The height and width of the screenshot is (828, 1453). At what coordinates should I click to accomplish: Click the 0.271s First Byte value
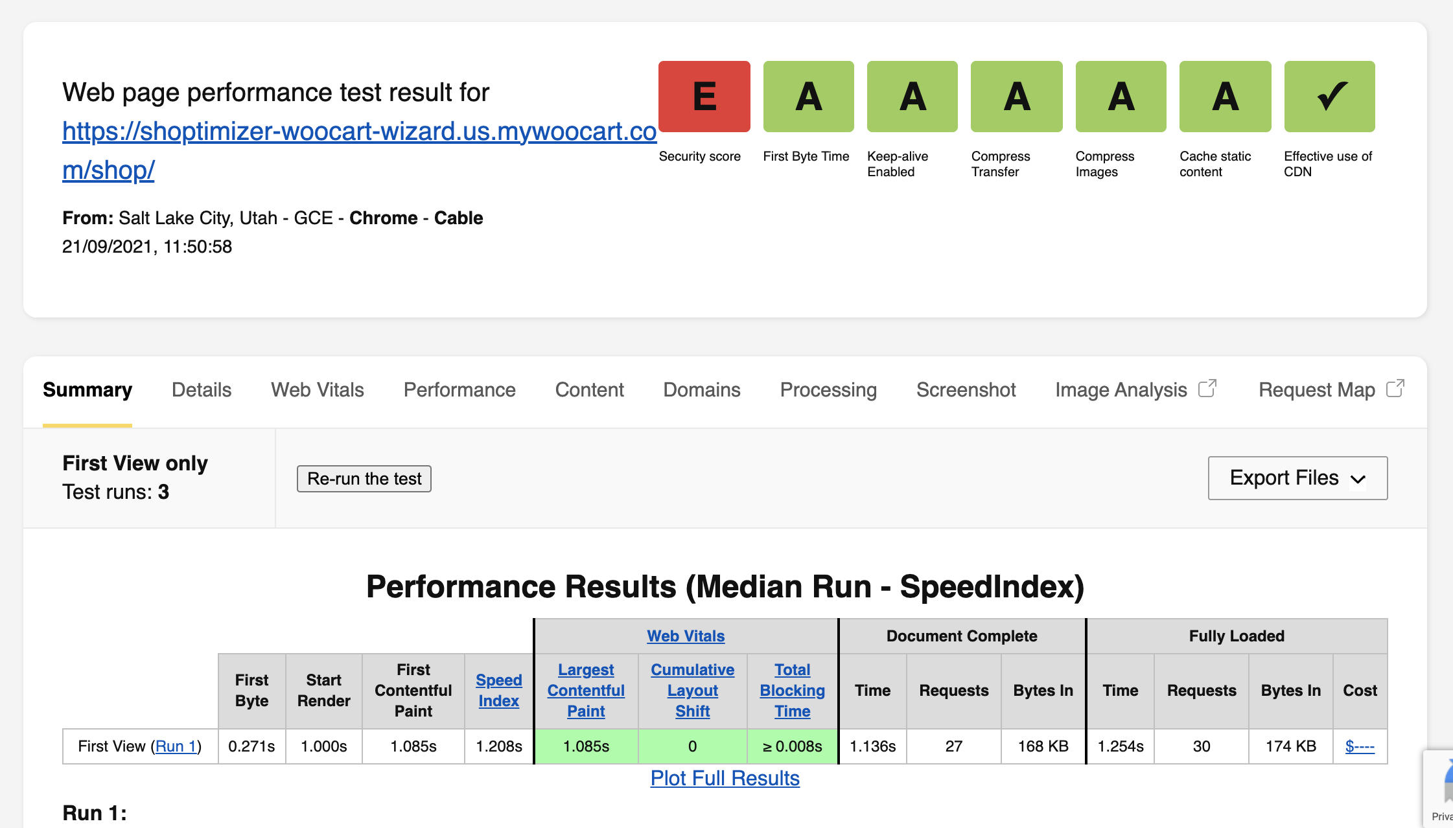click(x=251, y=746)
